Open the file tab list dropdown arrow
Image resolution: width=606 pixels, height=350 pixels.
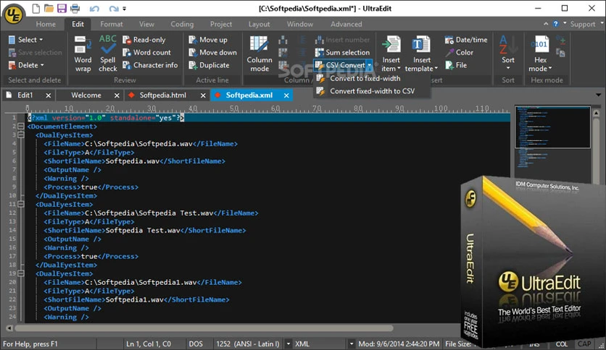[x=598, y=95]
